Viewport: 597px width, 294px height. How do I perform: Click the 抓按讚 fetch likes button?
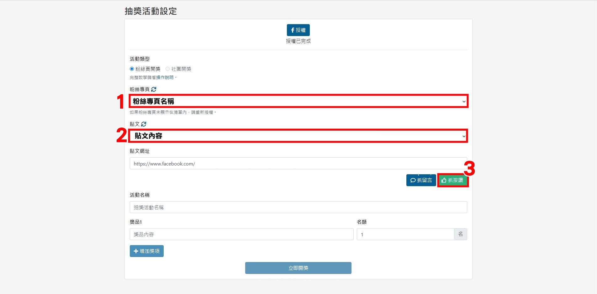(452, 180)
